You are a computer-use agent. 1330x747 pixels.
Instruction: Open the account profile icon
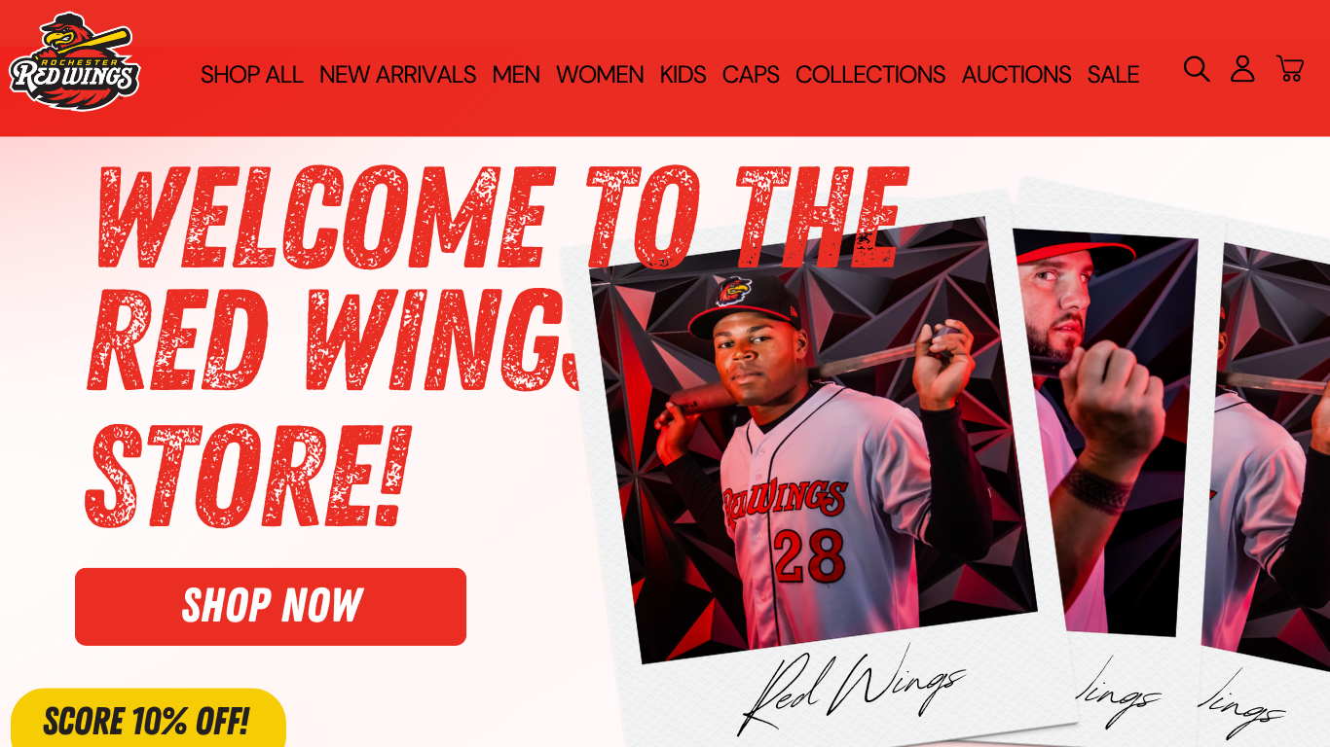pyautogui.click(x=1242, y=69)
